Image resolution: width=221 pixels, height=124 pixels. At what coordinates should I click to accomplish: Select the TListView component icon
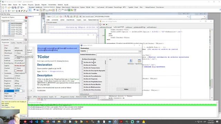click(44, 10)
